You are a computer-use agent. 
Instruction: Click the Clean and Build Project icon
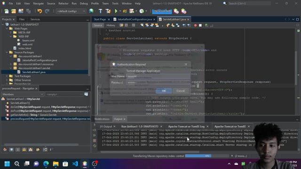(108, 11)
